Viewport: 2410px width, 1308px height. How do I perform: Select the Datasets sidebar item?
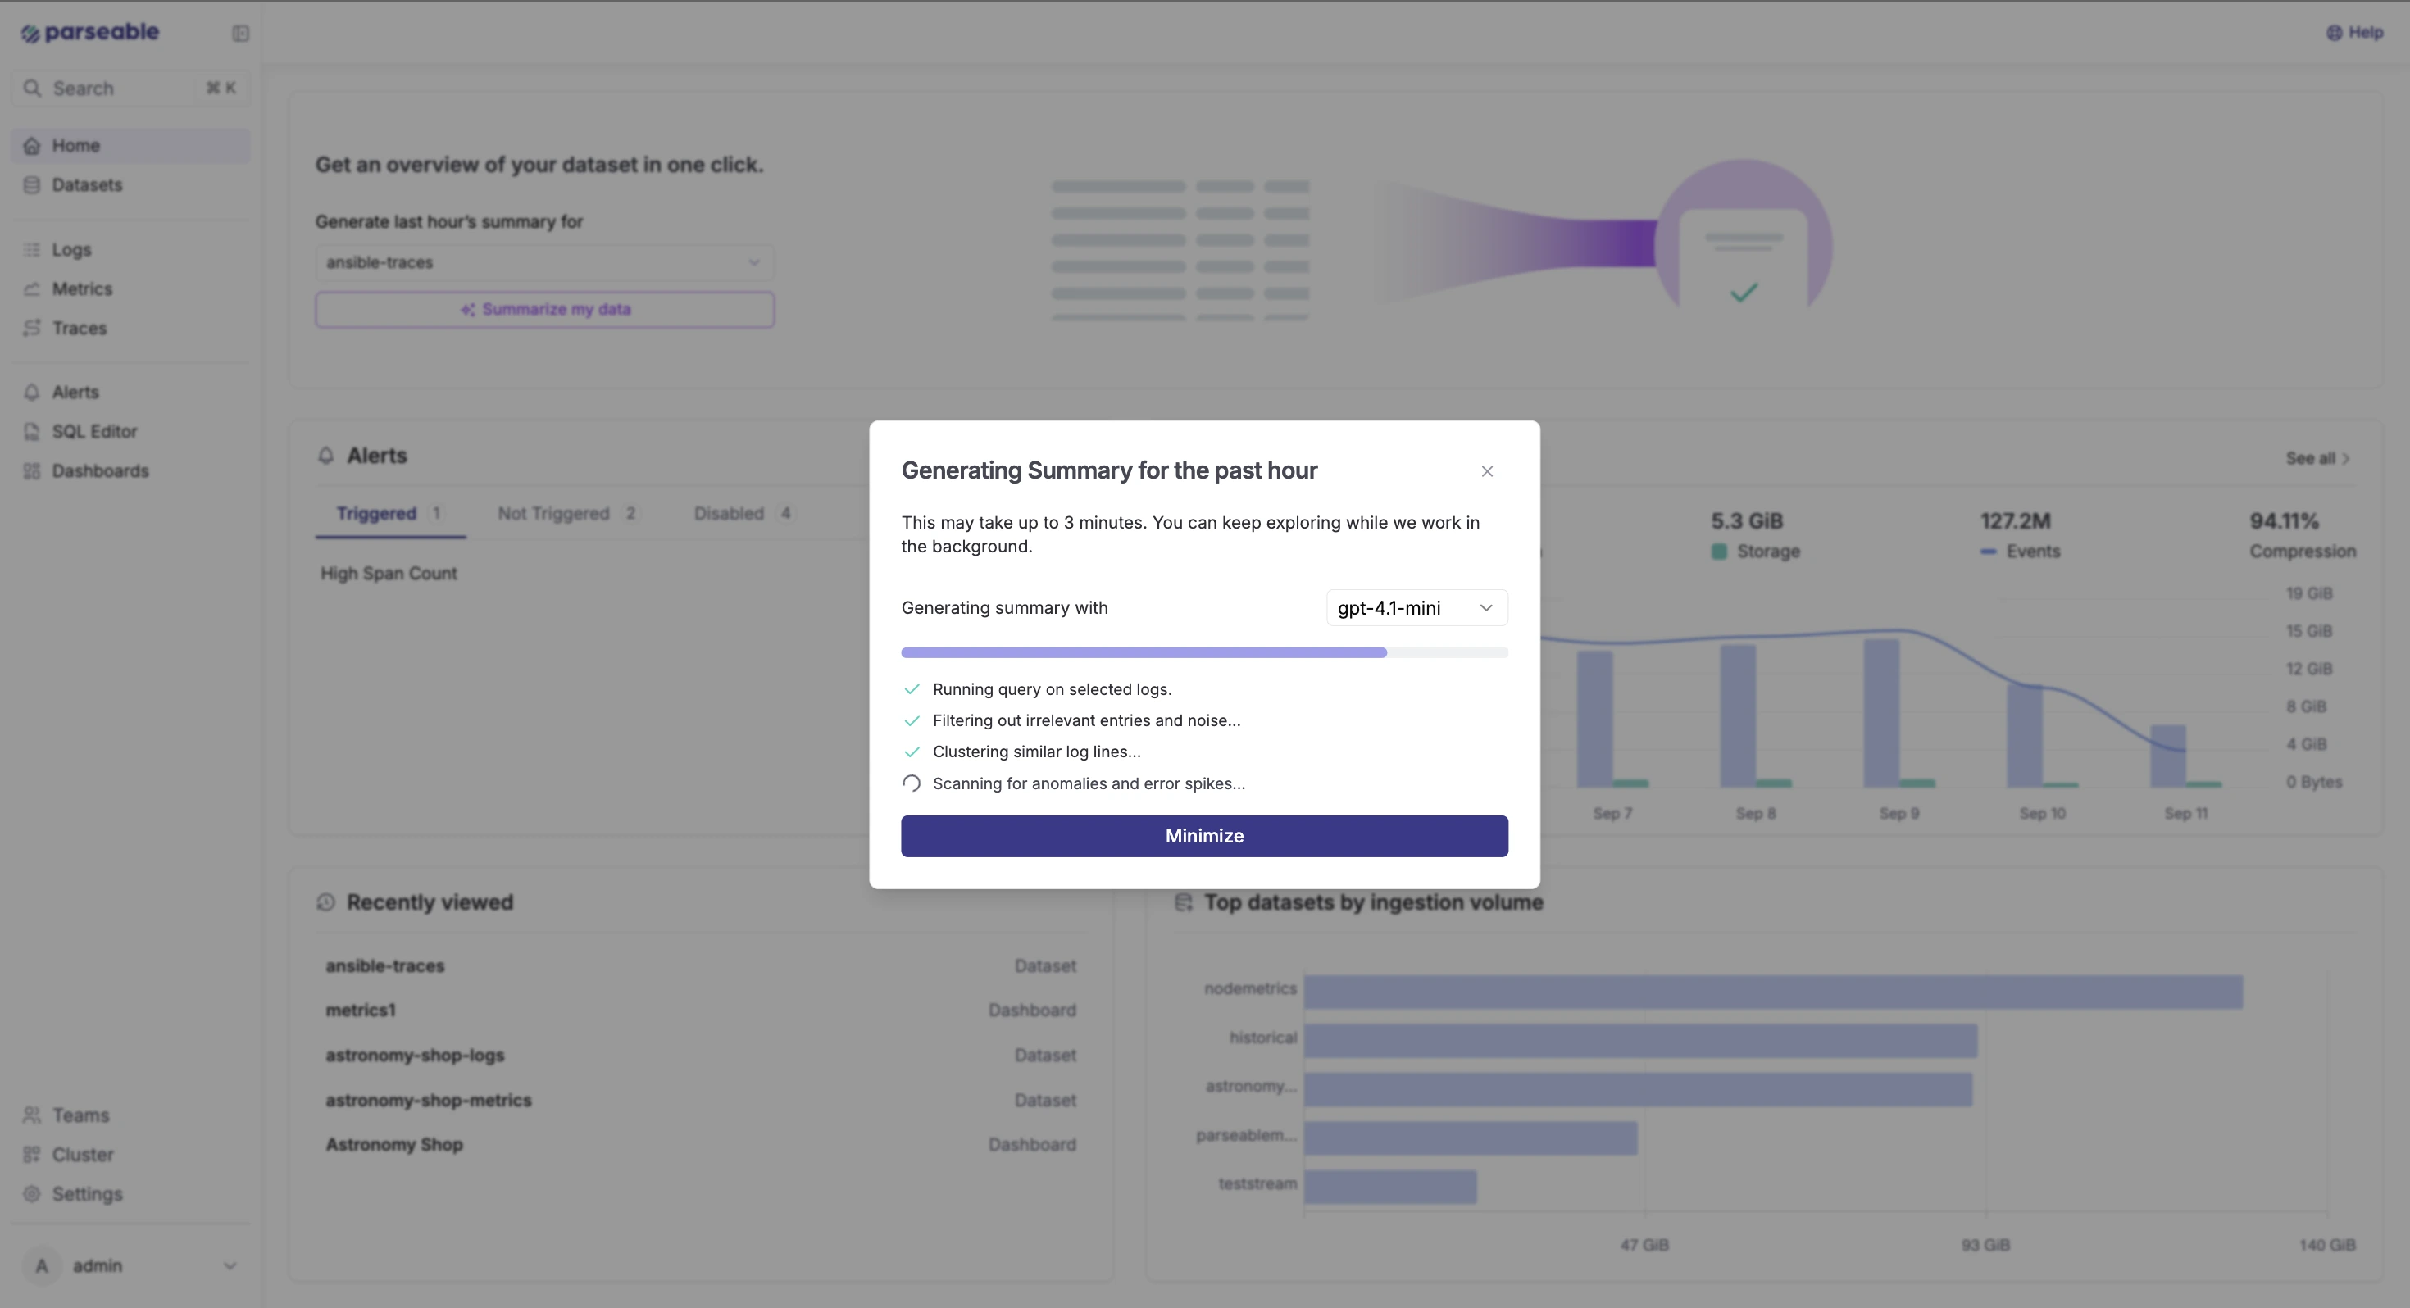point(86,184)
